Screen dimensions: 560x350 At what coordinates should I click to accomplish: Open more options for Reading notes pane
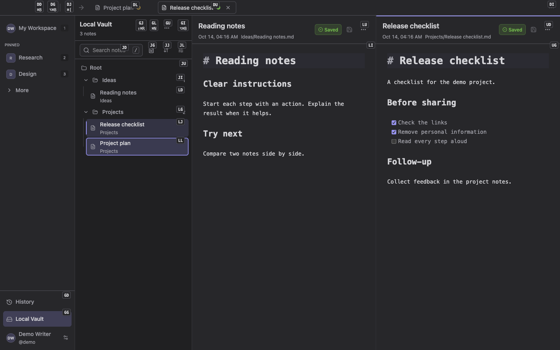pyautogui.click(x=363, y=30)
